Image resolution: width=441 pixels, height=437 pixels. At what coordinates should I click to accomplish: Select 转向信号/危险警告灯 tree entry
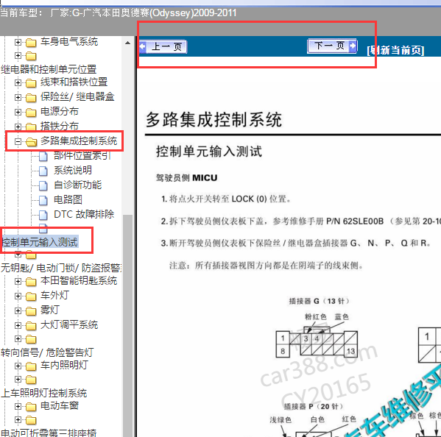(47, 352)
